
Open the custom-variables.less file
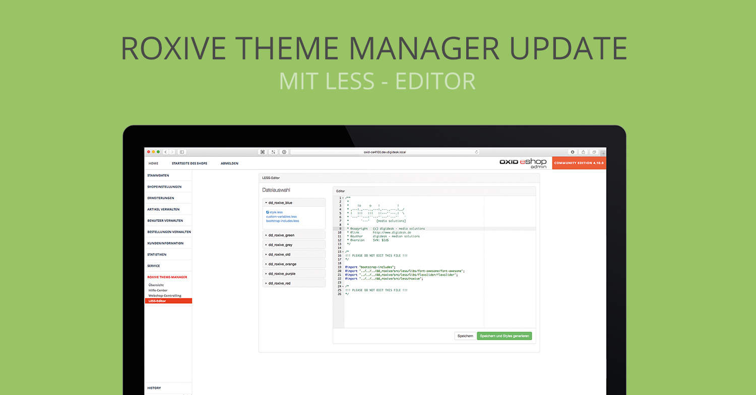click(281, 216)
